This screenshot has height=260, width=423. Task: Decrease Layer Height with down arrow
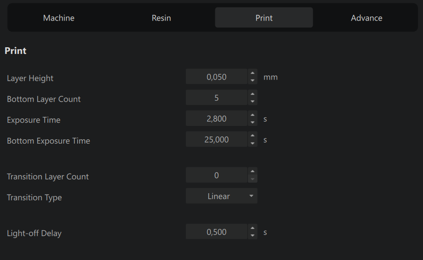tap(253, 80)
